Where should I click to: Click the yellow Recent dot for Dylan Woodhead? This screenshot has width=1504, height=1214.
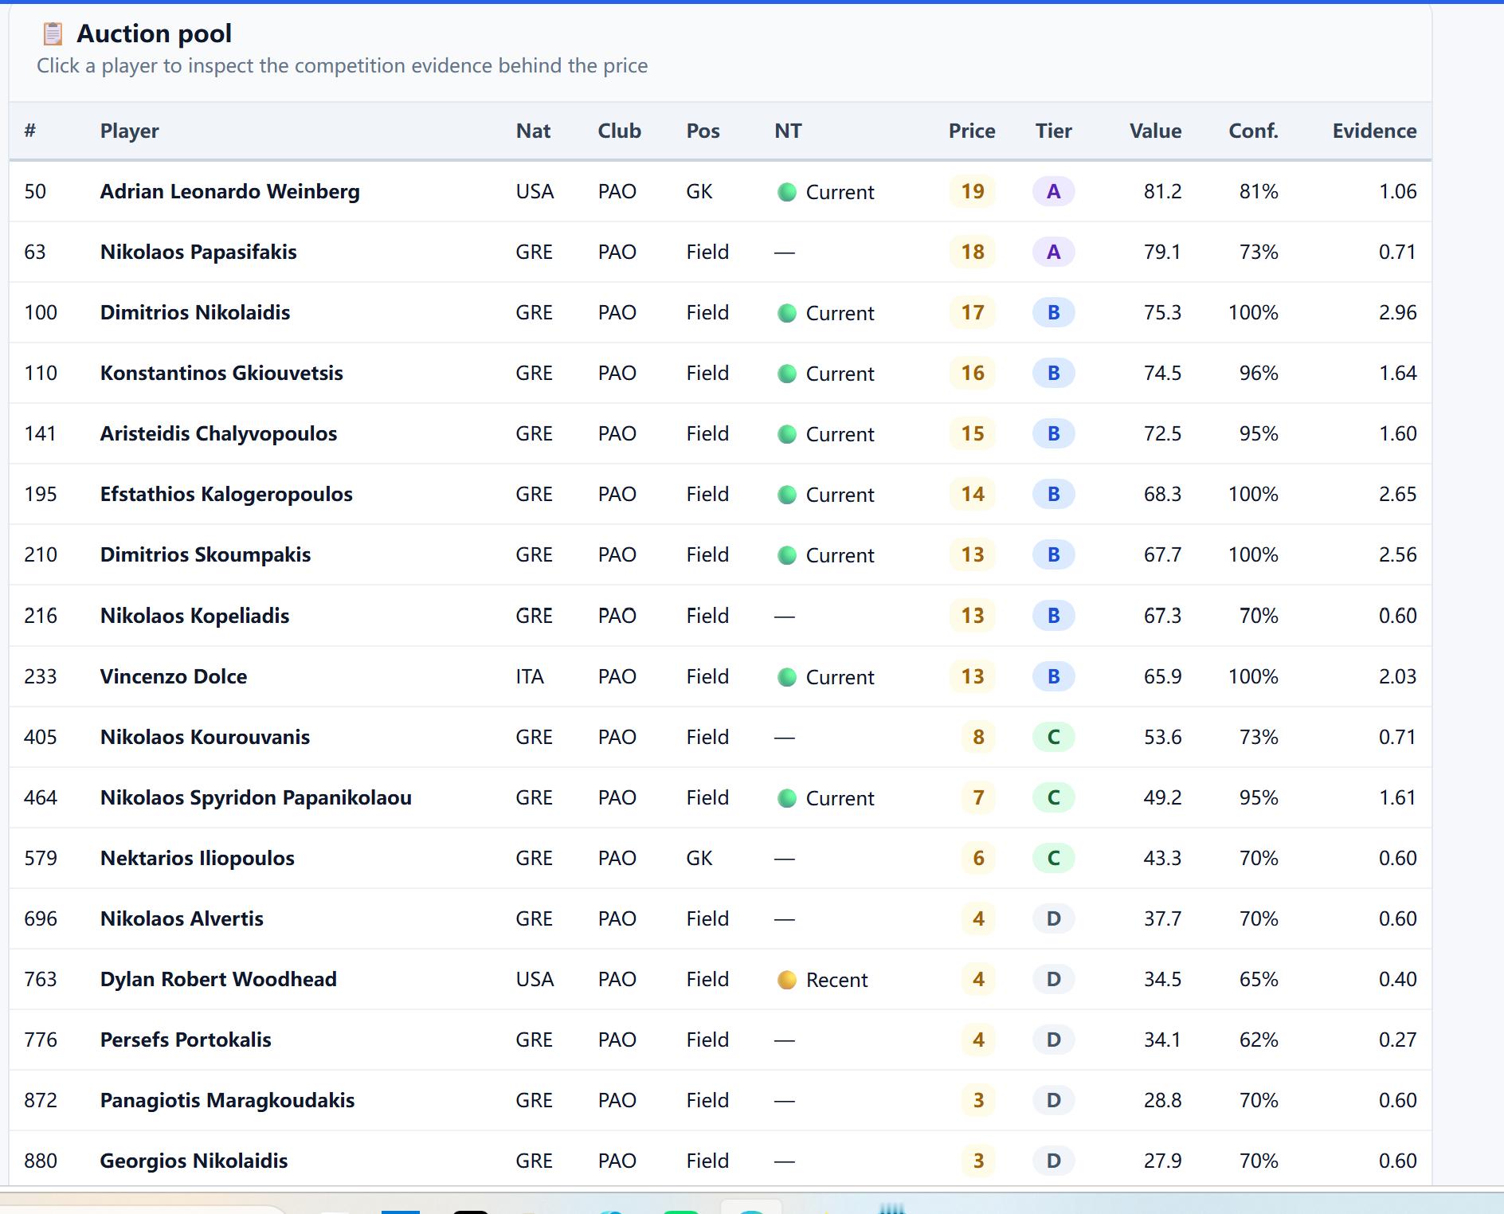787,980
